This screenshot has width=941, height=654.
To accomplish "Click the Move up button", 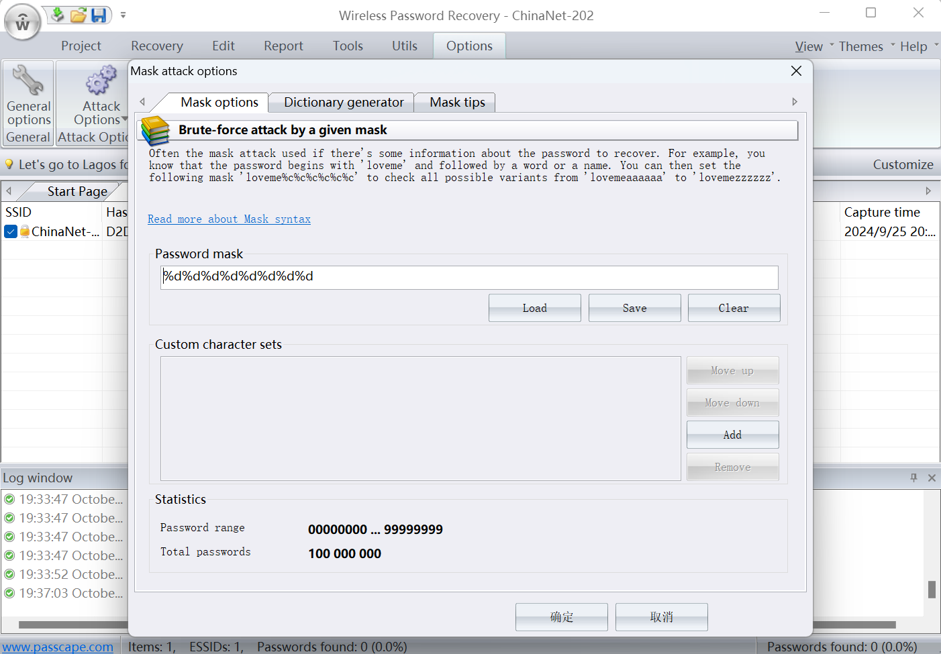I will pyautogui.click(x=732, y=370).
